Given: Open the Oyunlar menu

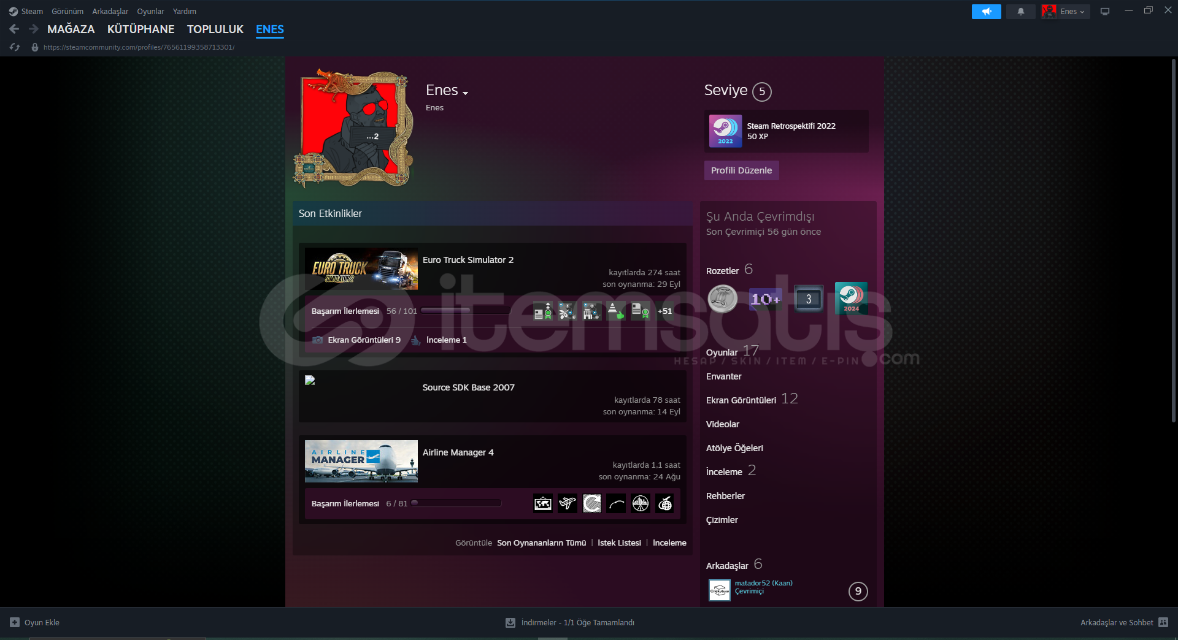Looking at the screenshot, I should coord(150,11).
